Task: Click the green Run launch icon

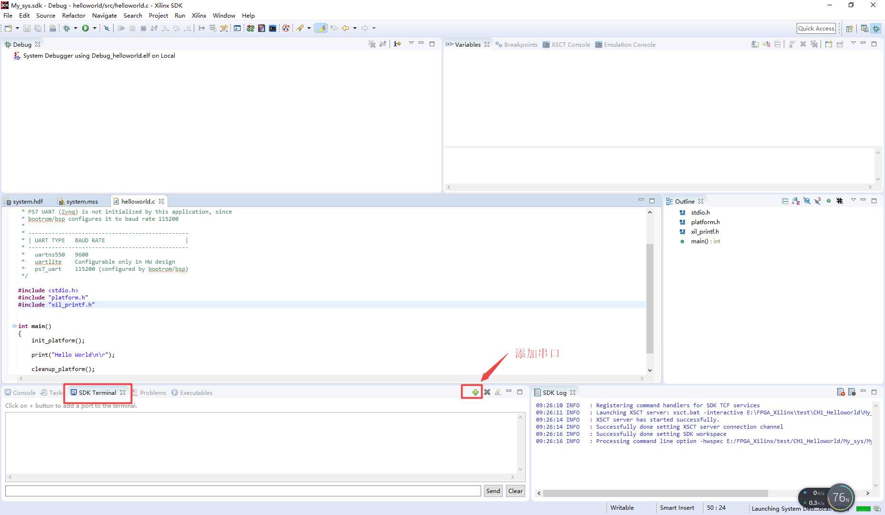Action: [x=85, y=28]
